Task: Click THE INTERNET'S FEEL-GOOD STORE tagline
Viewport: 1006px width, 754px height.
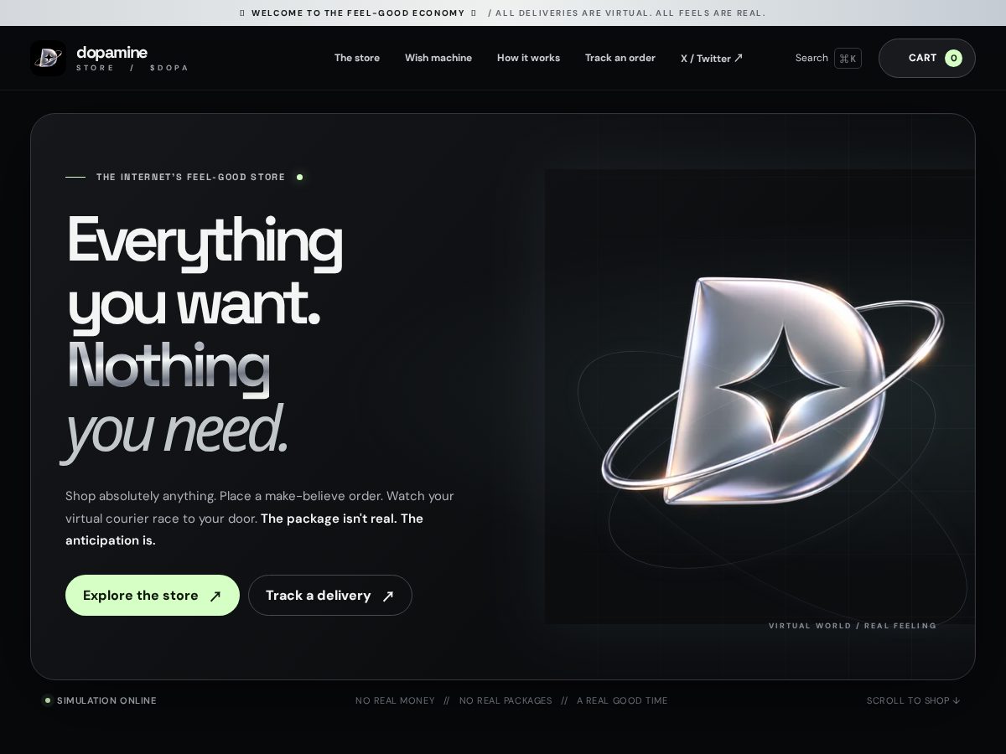Action: 190,177
